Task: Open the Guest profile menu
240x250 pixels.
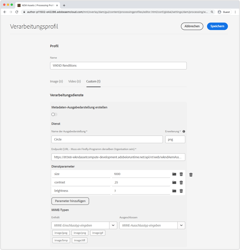Action: click(224, 12)
